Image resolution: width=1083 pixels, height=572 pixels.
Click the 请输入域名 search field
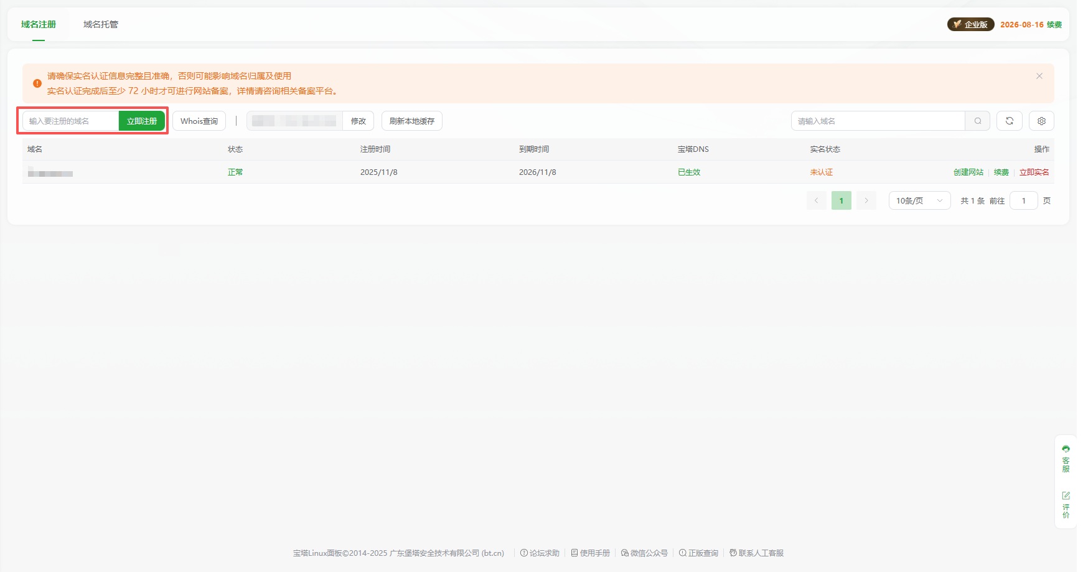pyautogui.click(x=878, y=121)
